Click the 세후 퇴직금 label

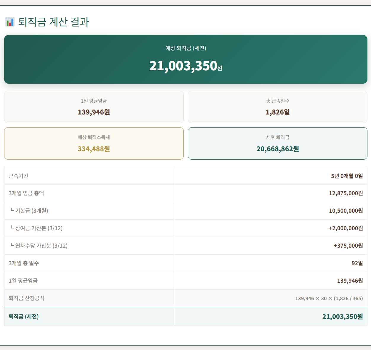click(278, 137)
